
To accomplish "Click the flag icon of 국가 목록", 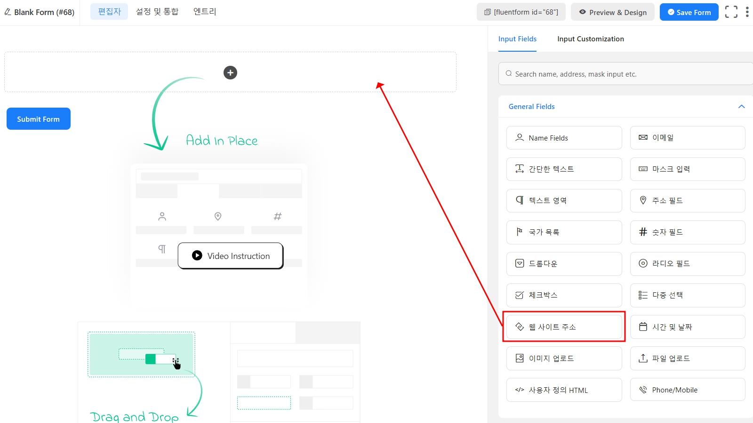I will click(520, 232).
